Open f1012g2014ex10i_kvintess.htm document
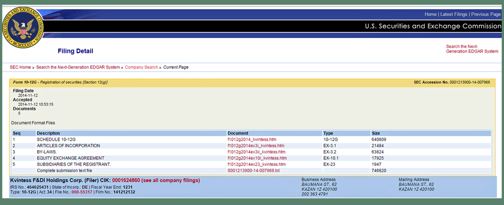This screenshot has height=205, width=504. pos(257,158)
